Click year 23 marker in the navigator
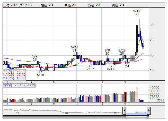The height and width of the screenshot is (121, 168). tap(17, 113)
